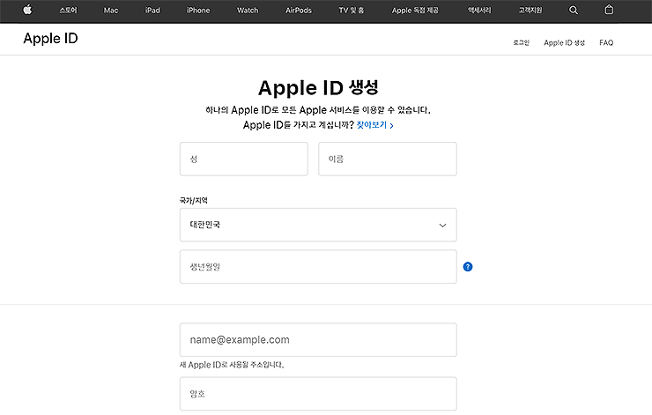Focus the 암호 password field
Viewport: 652px width, 415px height.
[318, 394]
